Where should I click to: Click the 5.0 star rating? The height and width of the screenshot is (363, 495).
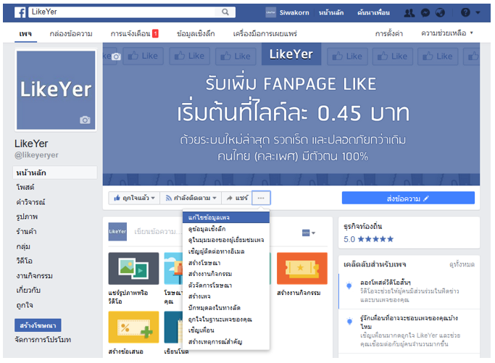(368, 239)
